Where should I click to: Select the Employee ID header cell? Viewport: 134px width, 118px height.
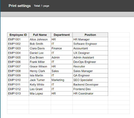pos(18,35)
